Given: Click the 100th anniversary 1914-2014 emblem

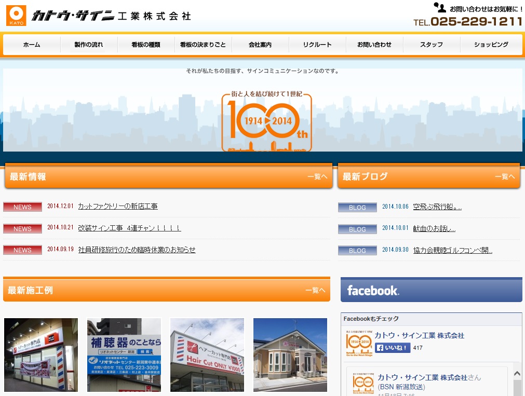Looking at the screenshot, I should pyautogui.click(x=266, y=121).
